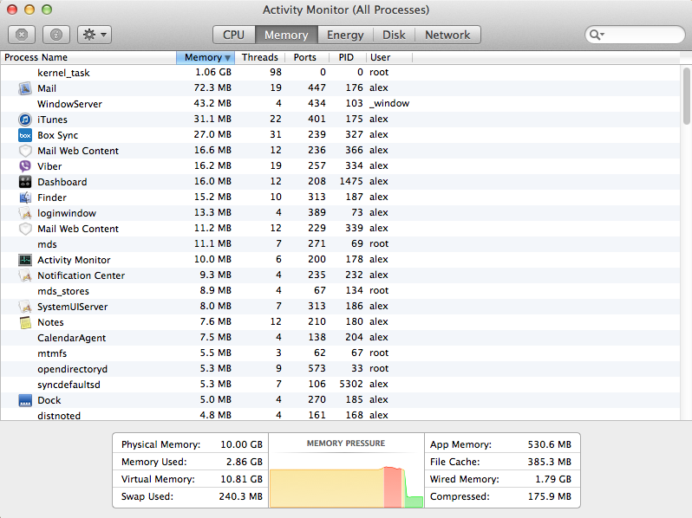The width and height of the screenshot is (692, 518).
Task: Select the distnoted process row
Action: [x=340, y=415]
